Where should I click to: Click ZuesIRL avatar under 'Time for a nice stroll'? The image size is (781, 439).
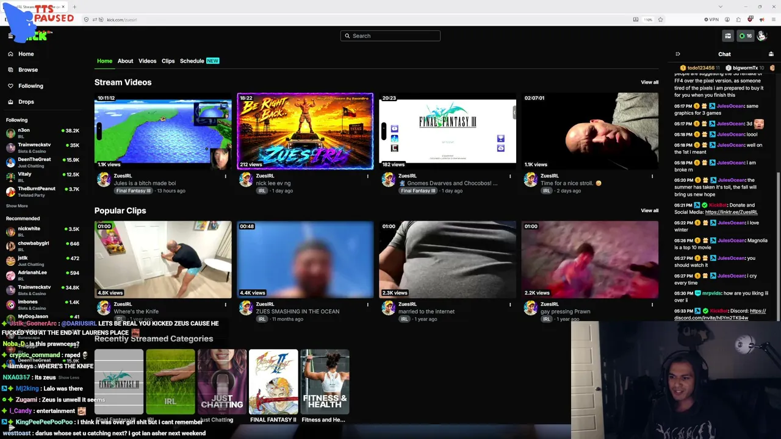coord(531,180)
